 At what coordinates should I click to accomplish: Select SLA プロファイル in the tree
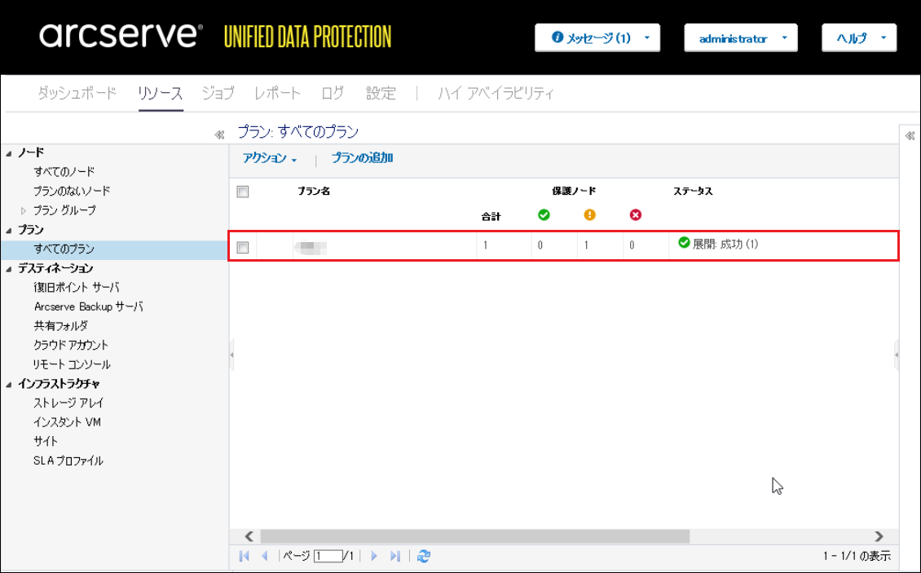pyautogui.click(x=68, y=461)
